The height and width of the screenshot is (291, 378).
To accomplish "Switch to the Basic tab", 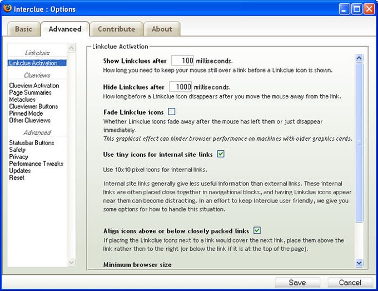I will pyautogui.click(x=23, y=29).
